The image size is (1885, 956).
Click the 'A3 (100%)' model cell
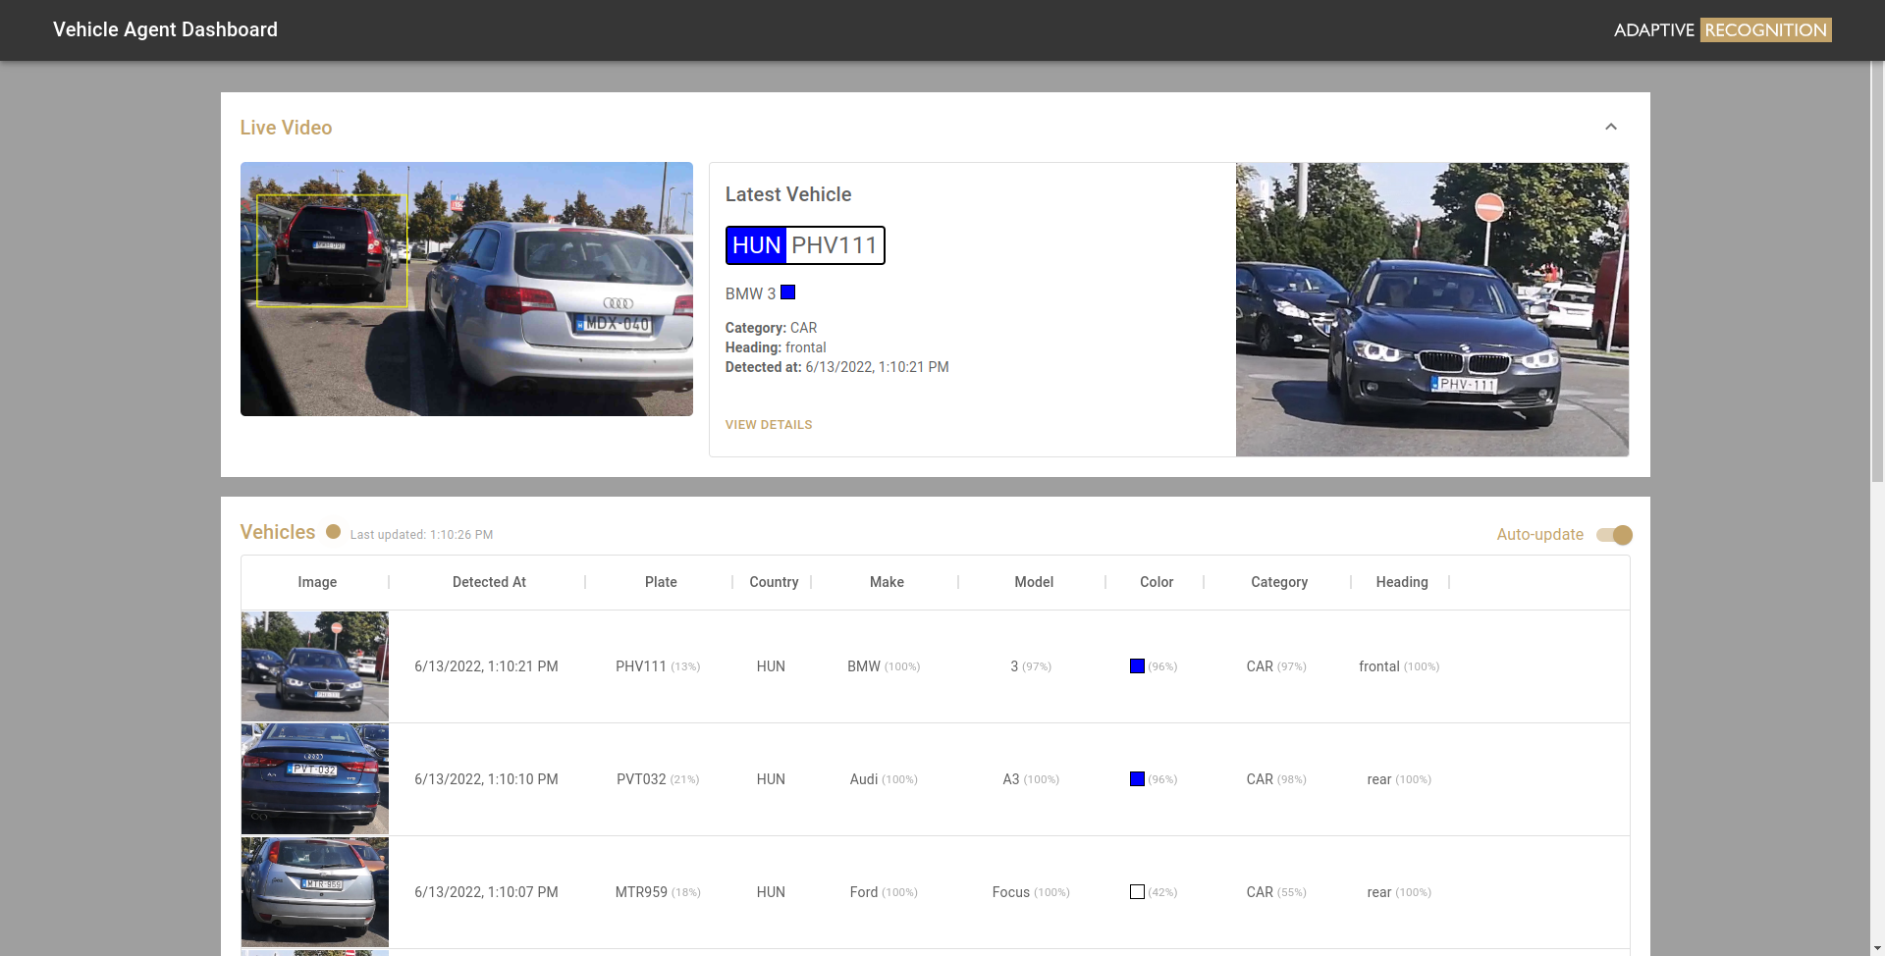coord(1031,779)
